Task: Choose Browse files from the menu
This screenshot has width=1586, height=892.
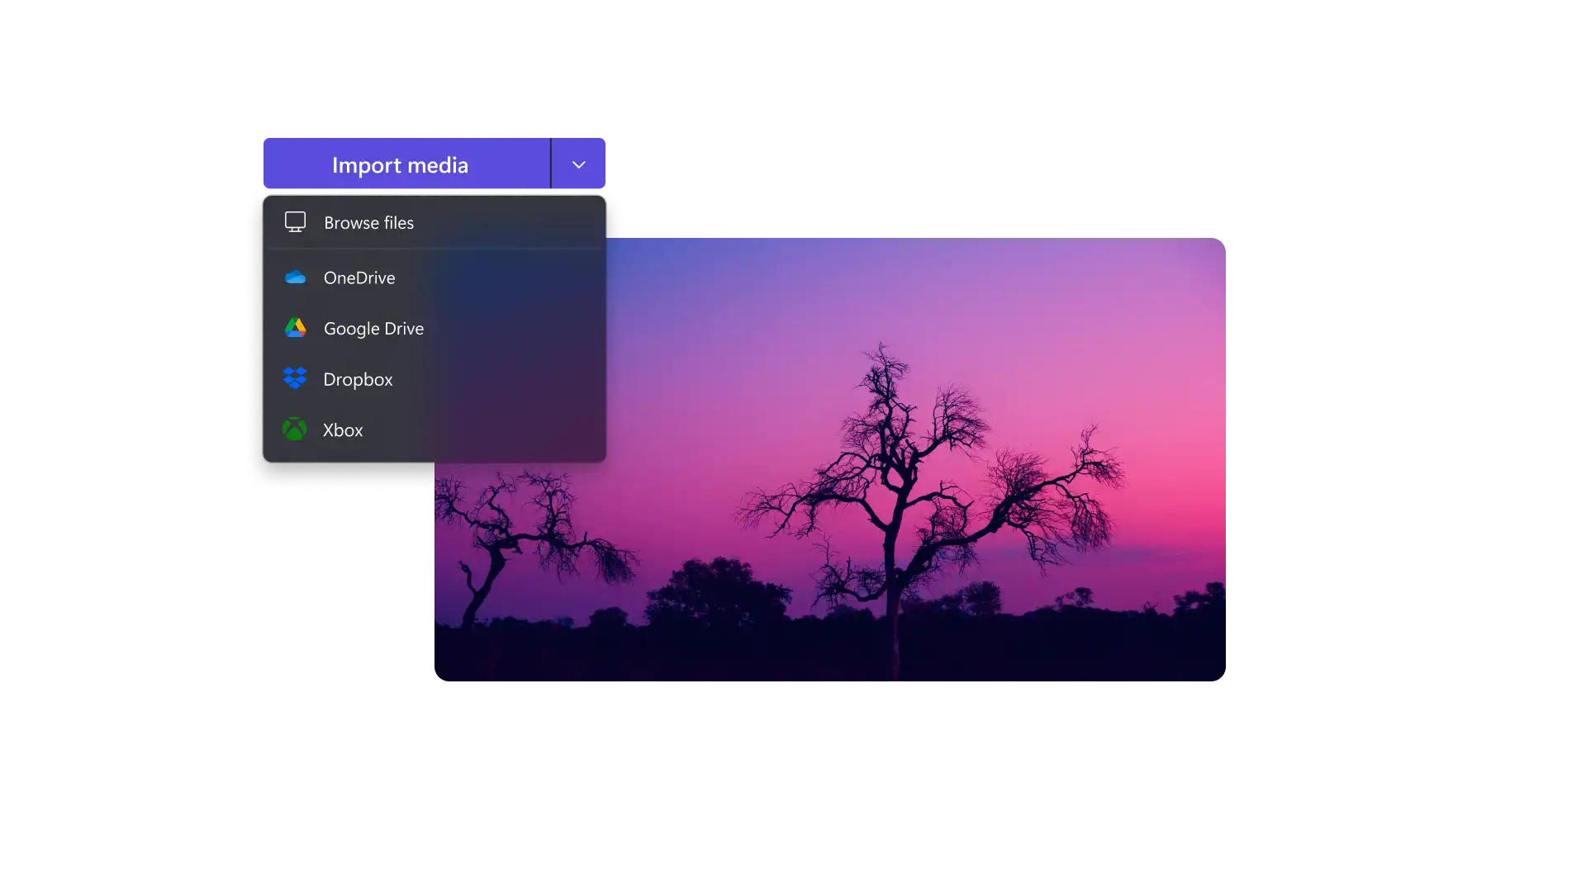Action: (x=434, y=222)
